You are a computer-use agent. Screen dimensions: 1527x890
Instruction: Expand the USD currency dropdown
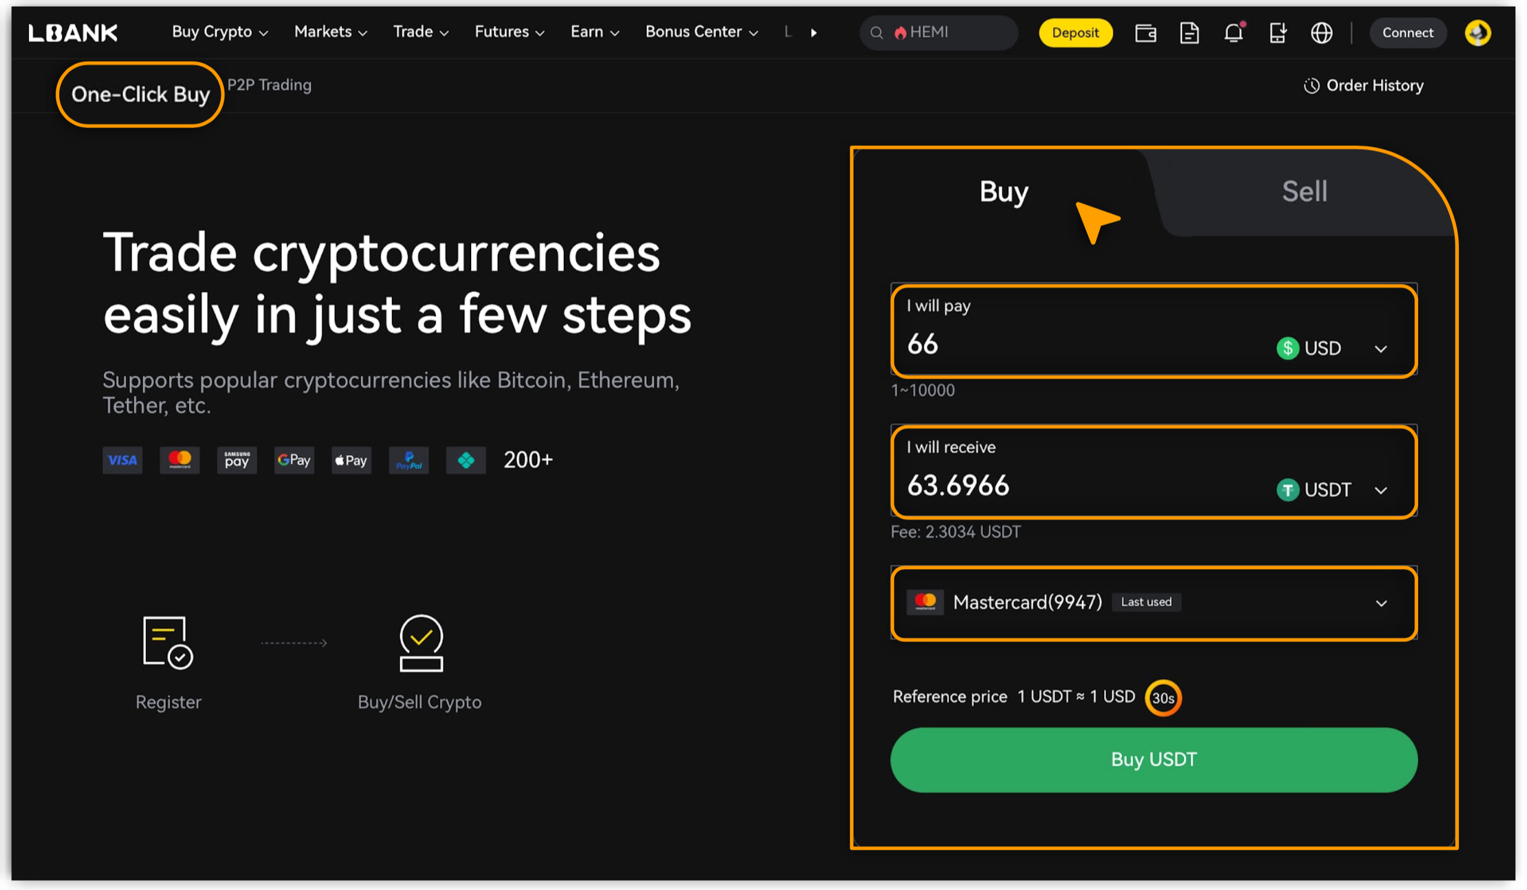tap(1380, 349)
